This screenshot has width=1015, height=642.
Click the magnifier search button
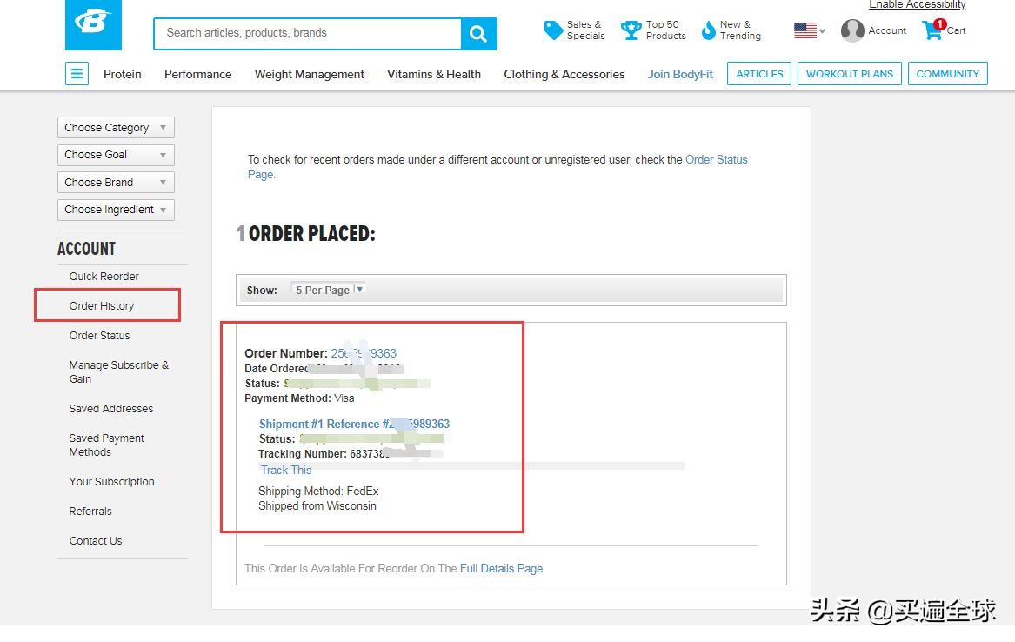click(x=478, y=34)
